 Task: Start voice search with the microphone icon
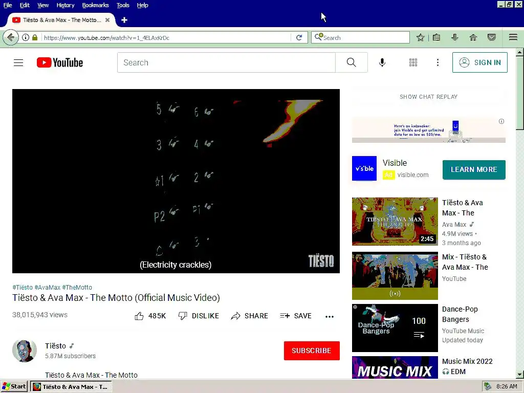coord(382,62)
